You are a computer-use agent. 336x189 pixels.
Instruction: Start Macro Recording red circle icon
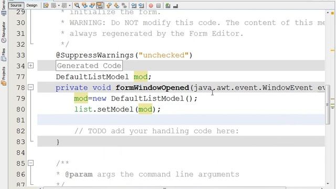tap(151, 6)
